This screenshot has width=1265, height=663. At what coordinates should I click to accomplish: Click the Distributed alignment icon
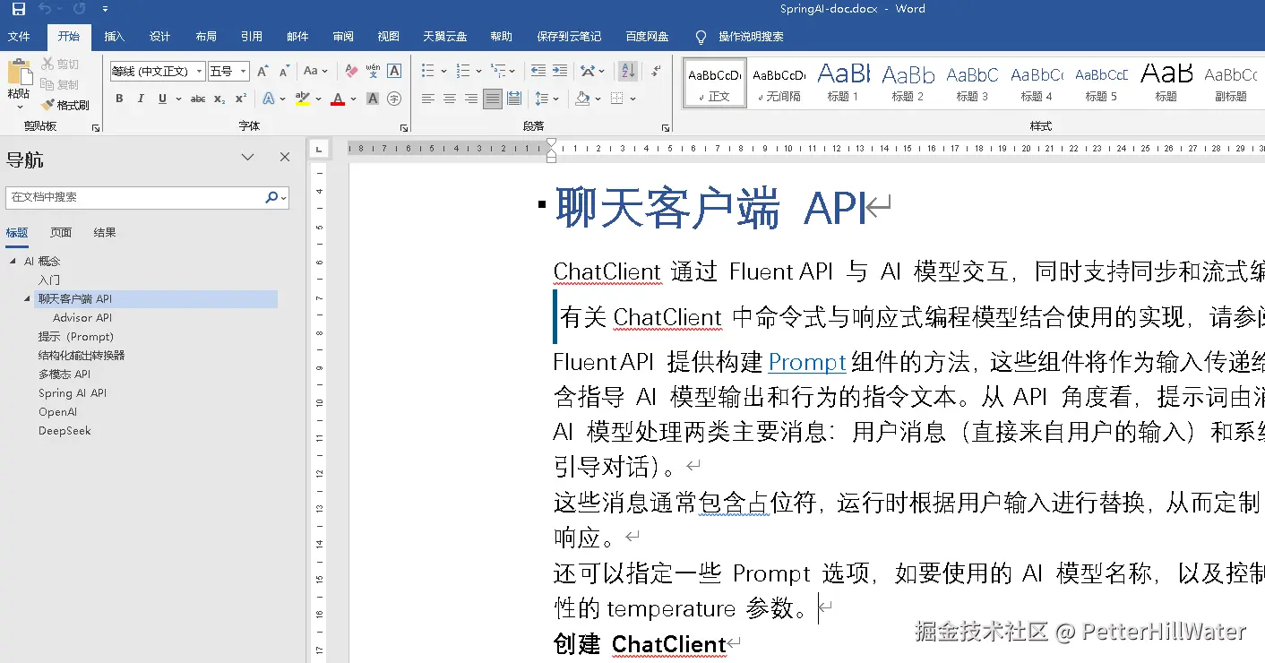pos(514,99)
